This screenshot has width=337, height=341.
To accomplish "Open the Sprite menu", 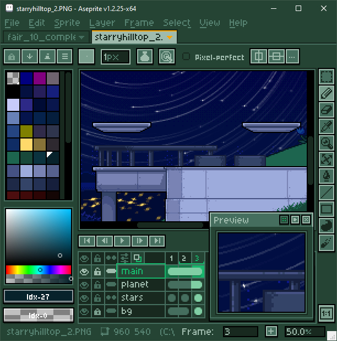I will point(67,23).
